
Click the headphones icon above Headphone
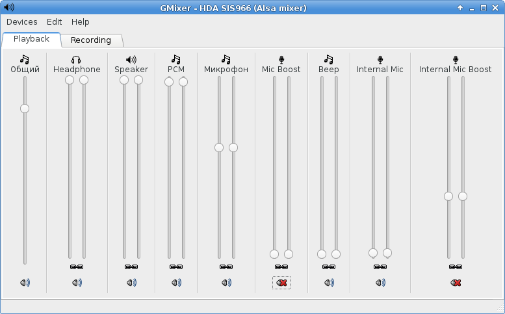(x=76, y=60)
